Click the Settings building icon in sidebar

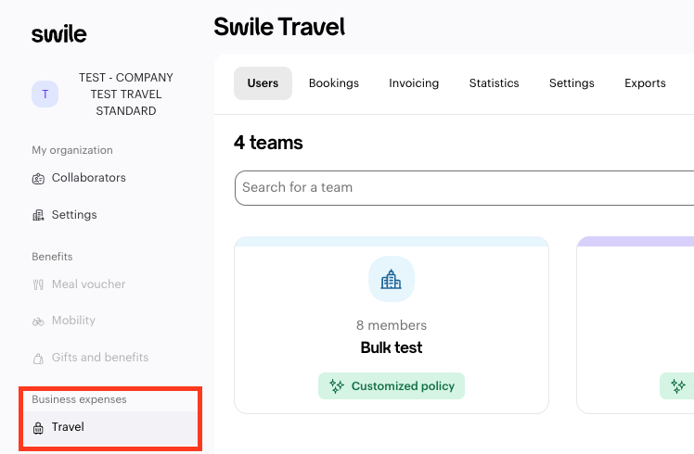click(38, 215)
